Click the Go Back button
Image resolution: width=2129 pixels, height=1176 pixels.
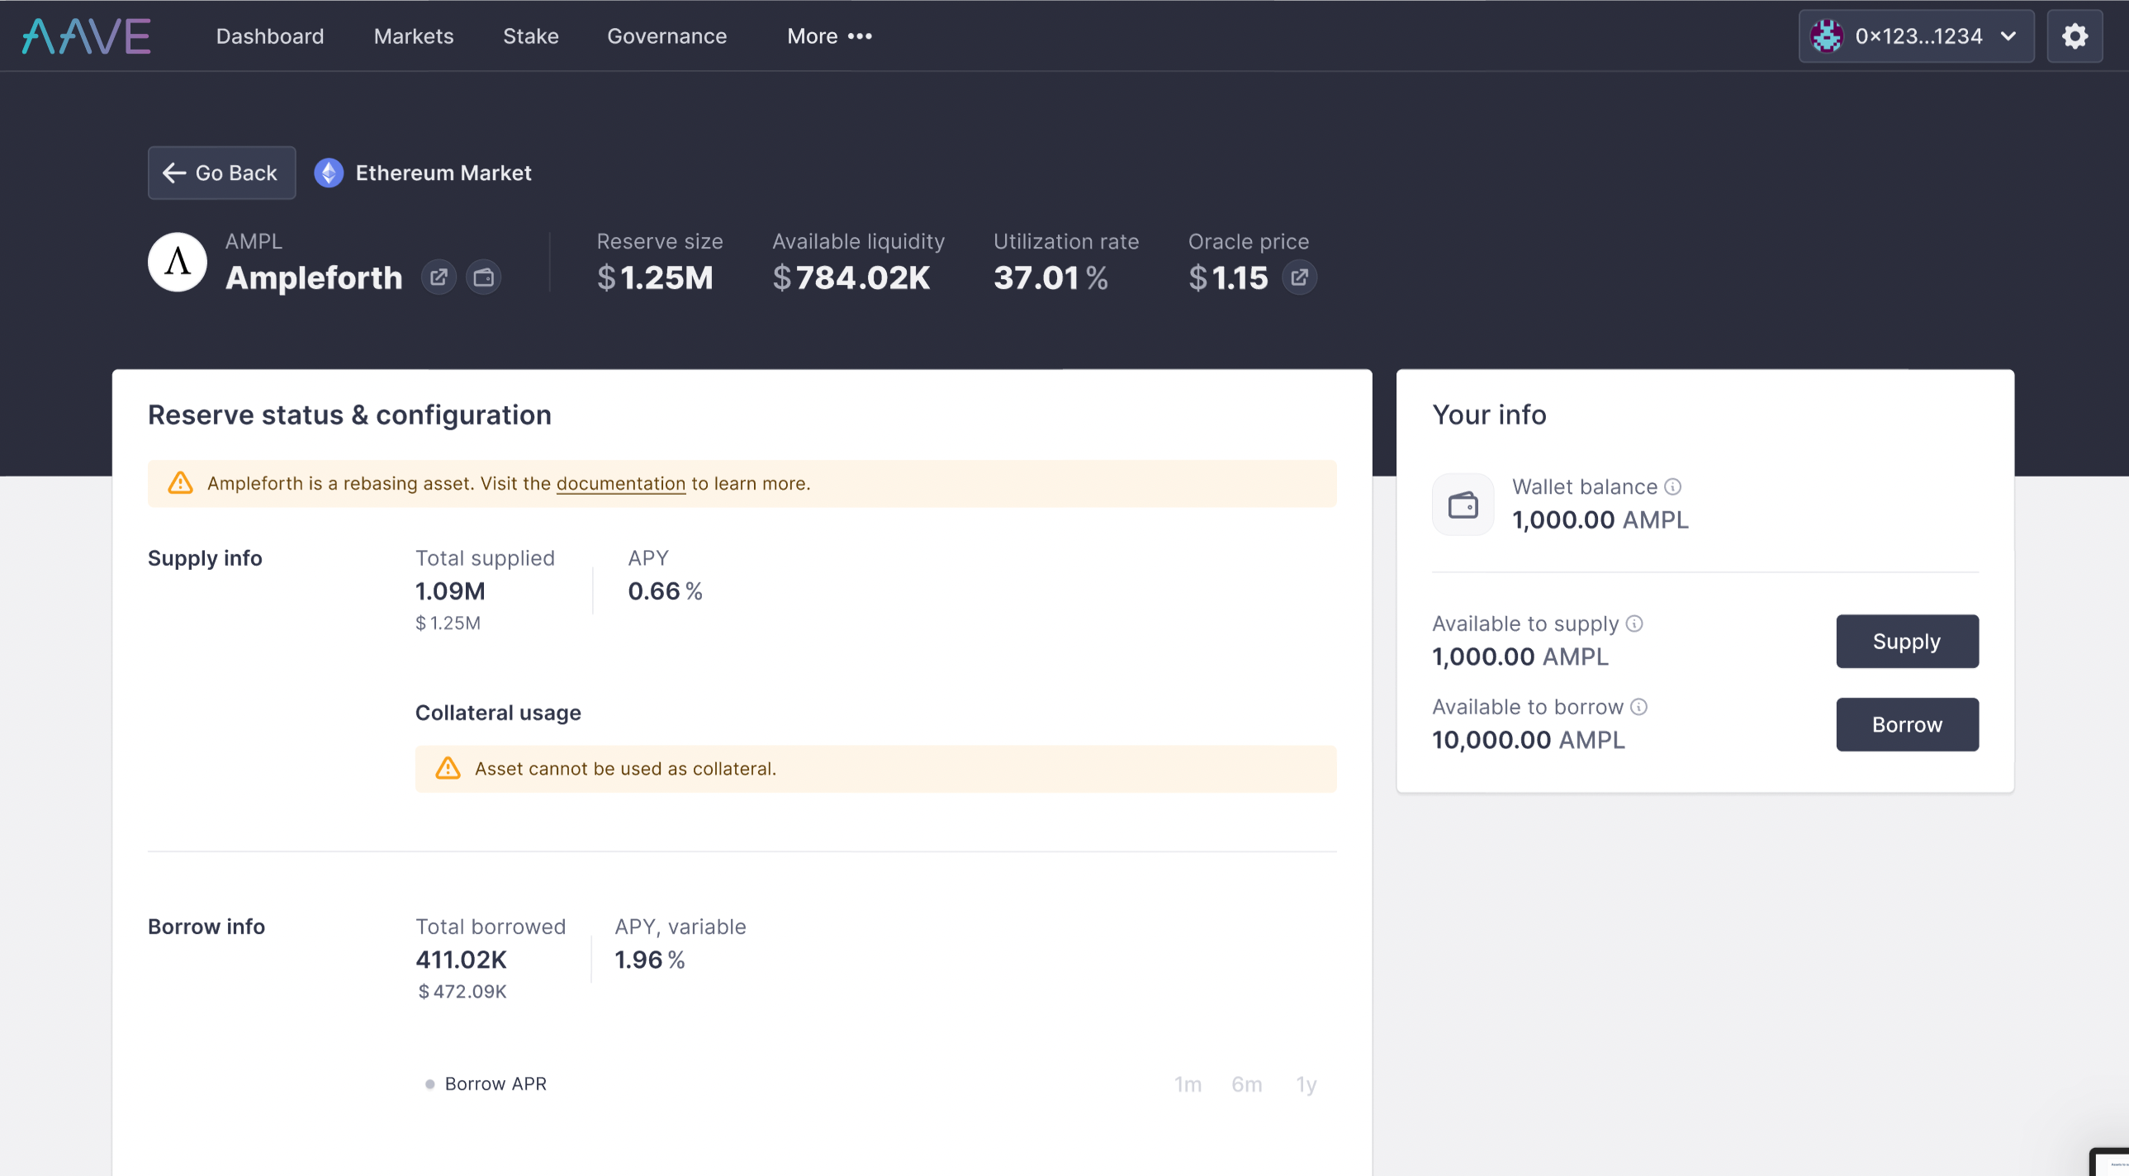pos(220,173)
